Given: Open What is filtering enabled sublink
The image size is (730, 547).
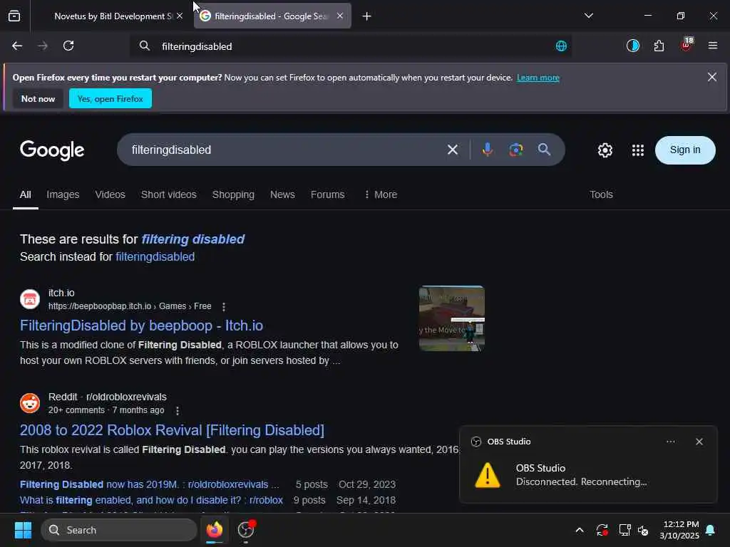Looking at the screenshot, I should (151, 501).
